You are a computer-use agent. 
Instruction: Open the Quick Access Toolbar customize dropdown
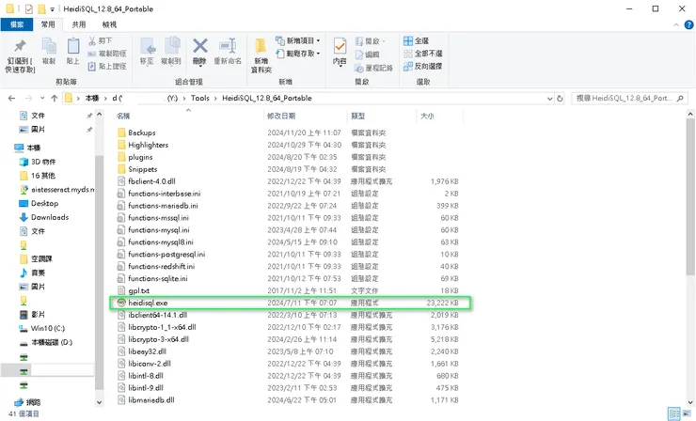[x=53, y=8]
